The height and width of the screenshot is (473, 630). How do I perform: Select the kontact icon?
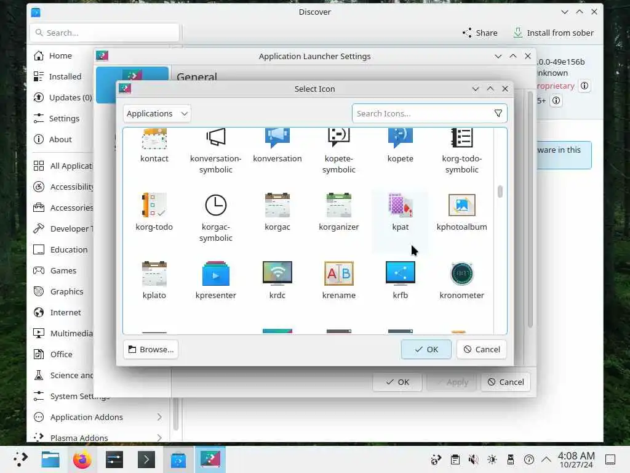154,145
